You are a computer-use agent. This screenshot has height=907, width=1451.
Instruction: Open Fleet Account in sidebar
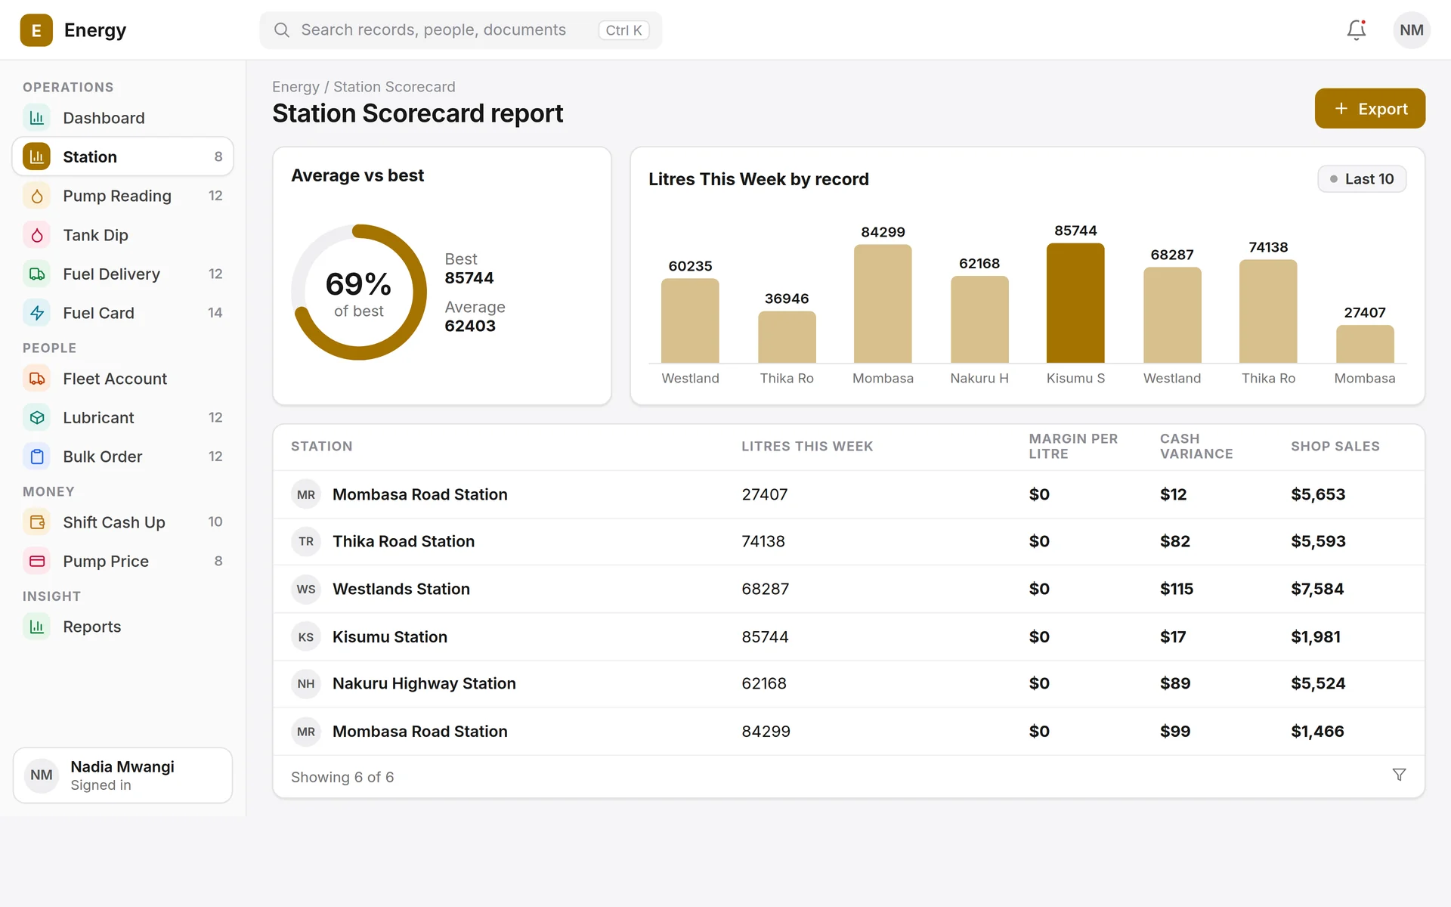122,379
